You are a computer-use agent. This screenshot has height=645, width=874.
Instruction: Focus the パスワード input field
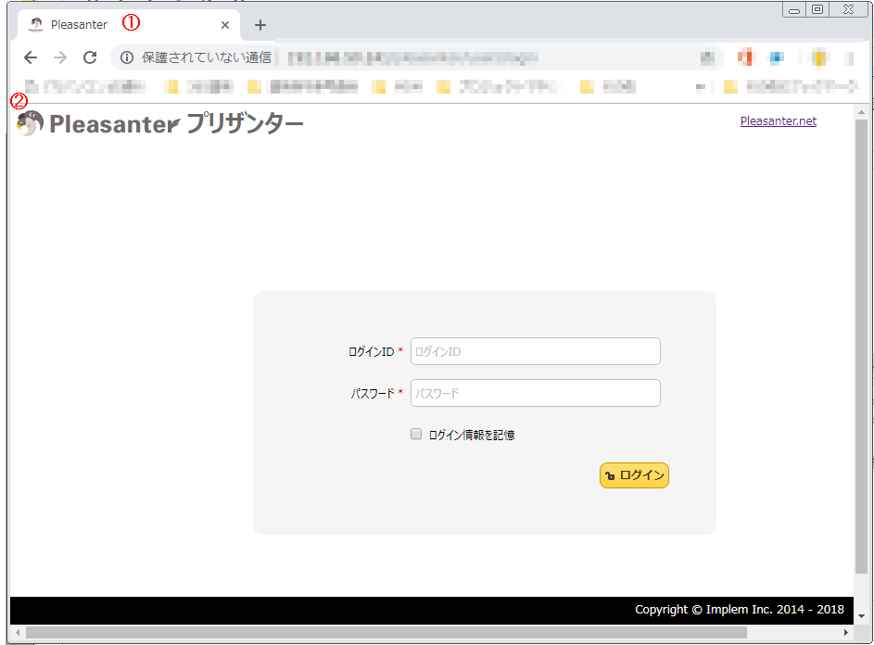coord(535,393)
